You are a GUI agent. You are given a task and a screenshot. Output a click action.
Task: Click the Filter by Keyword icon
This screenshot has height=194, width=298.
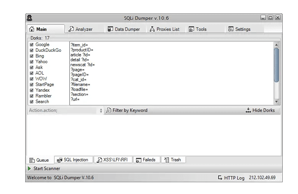(x=109, y=110)
